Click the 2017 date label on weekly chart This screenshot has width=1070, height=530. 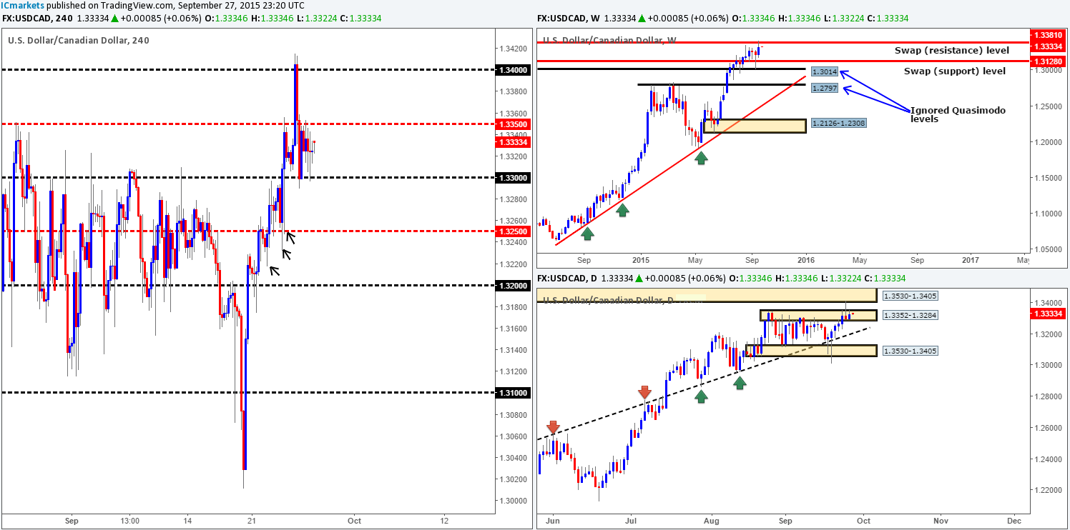point(971,259)
